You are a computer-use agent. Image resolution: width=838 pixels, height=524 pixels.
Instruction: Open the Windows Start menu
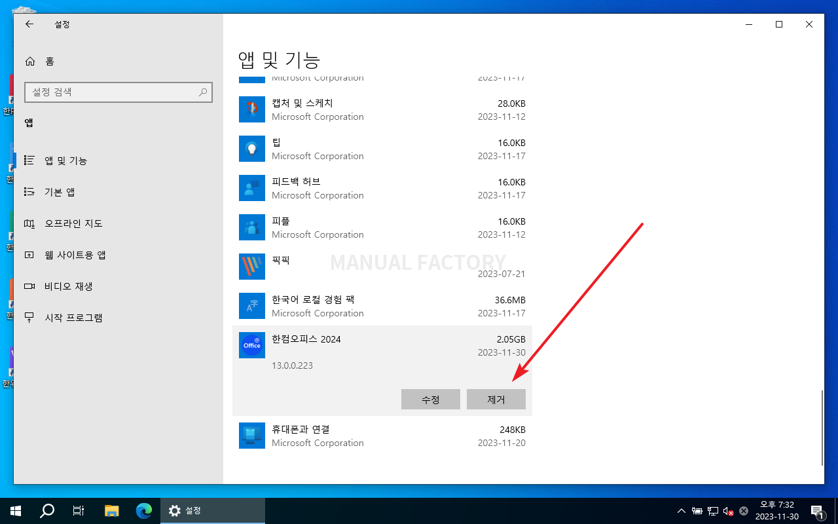[x=16, y=511]
